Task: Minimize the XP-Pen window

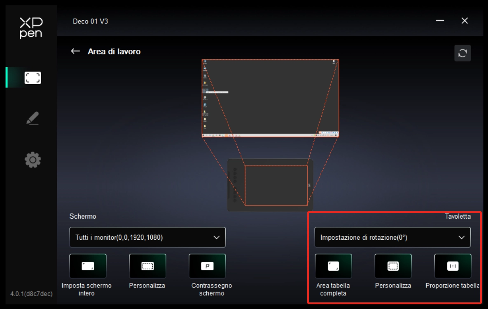Action: pyautogui.click(x=440, y=21)
